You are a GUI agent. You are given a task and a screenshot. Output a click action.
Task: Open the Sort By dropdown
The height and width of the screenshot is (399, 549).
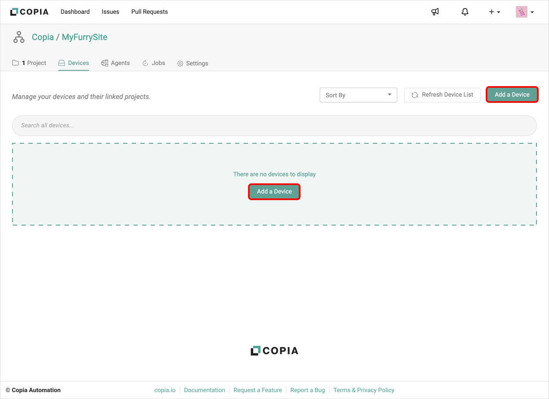(358, 95)
